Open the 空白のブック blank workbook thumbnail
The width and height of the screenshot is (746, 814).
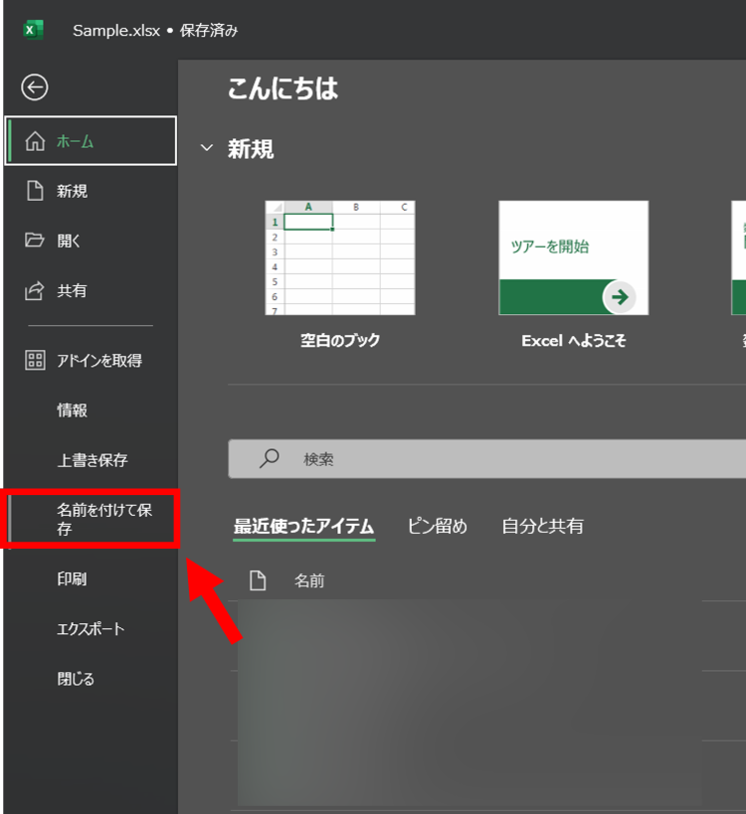coord(340,257)
